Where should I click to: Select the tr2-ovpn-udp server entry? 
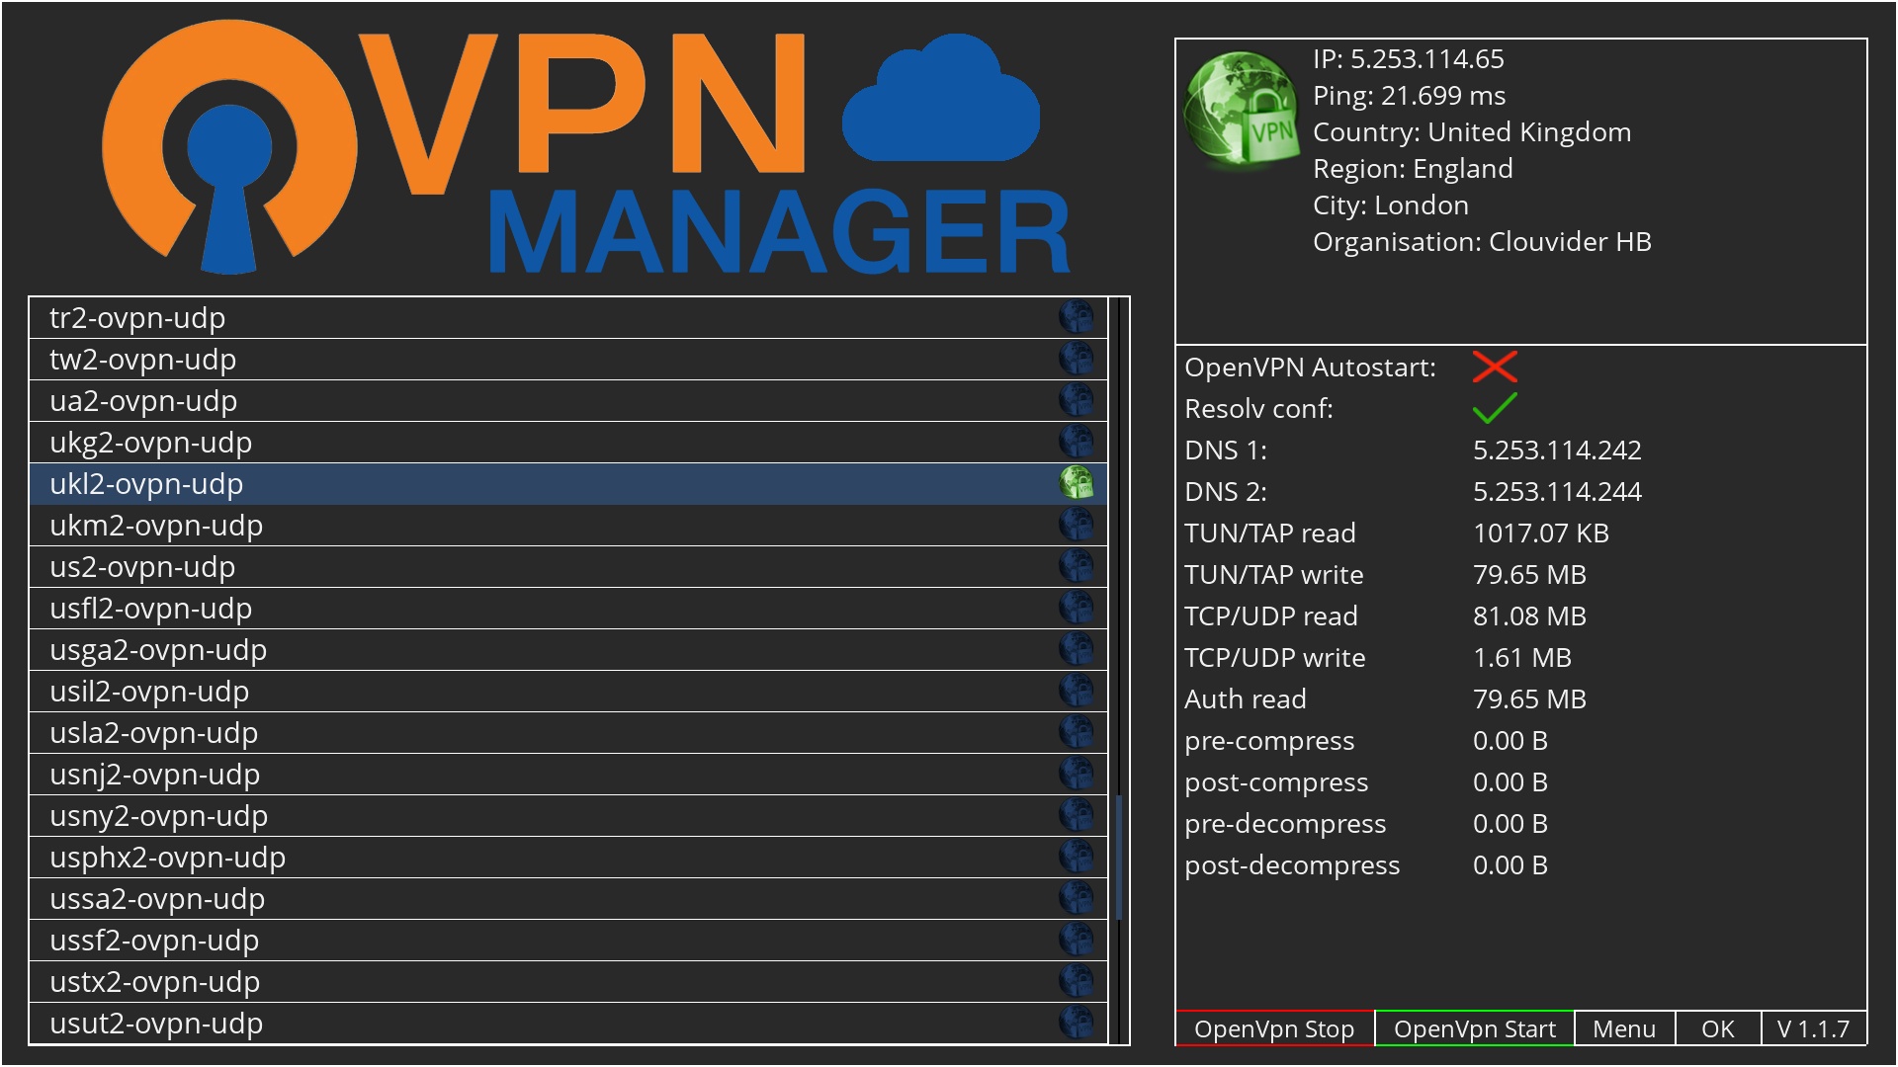(568, 318)
